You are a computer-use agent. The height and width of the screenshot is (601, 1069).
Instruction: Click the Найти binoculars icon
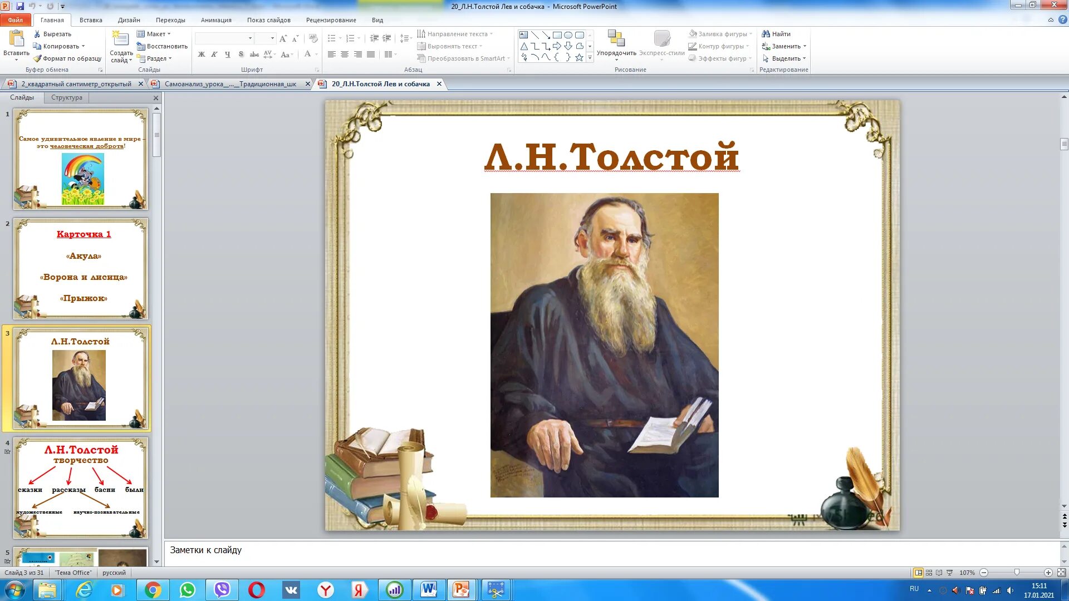pos(766,34)
